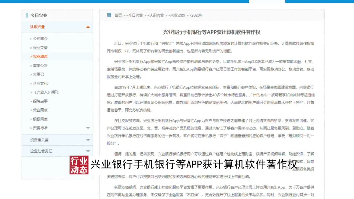Click 首页 in the breadcrumb
Screen dimensions: 354x199
coord(118,15)
